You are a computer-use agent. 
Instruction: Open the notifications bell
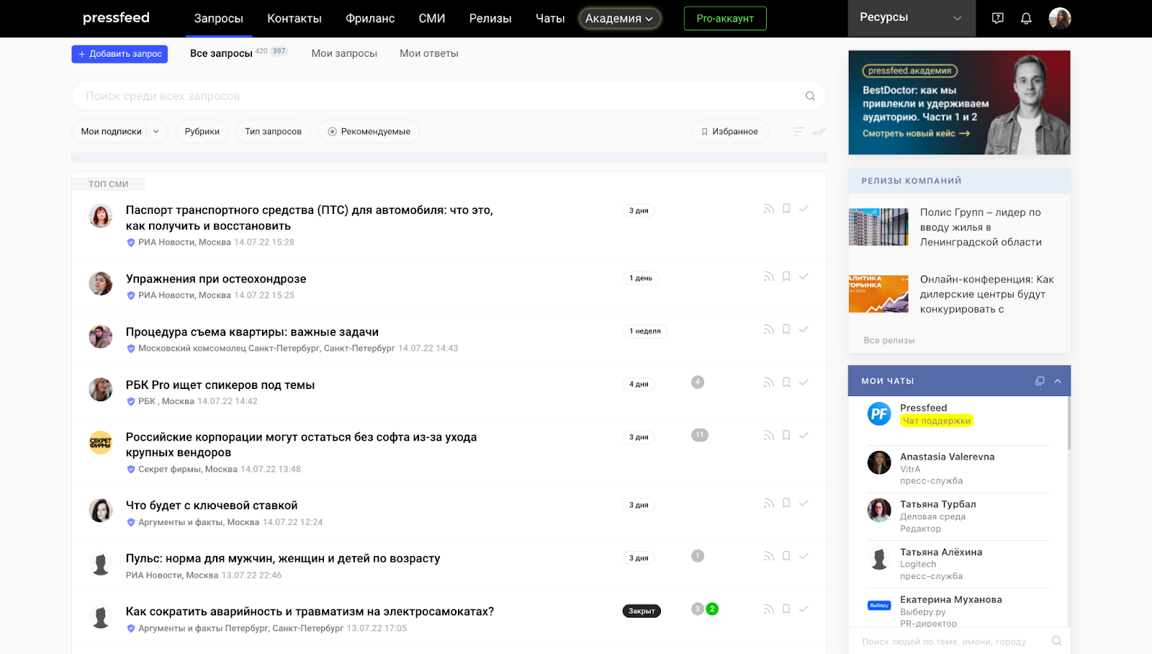tap(1026, 18)
